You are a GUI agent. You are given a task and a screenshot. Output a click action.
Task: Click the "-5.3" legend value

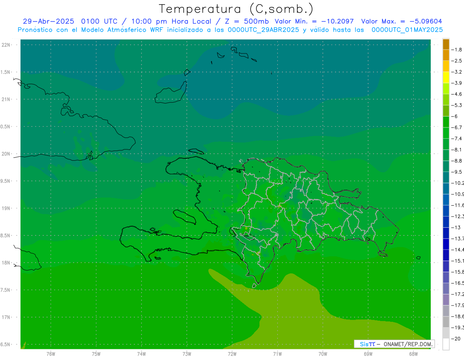tap(457, 105)
